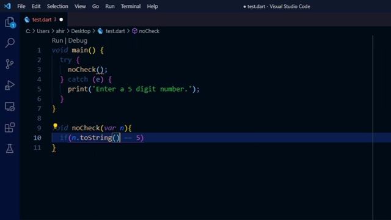Open Source Control view icon
This screenshot has width=391, height=220.
[x=10, y=64]
